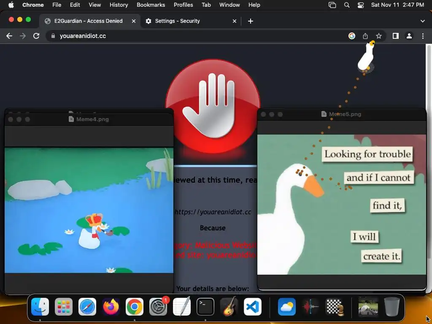Open Control Center in menu bar
Screen dimensions: 432x324
pos(361,5)
